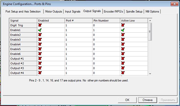Toggle Enabled red X for Enable2
The width and height of the screenshot is (180, 106).
[40, 35]
